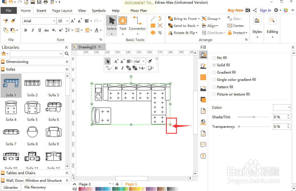Switch to the View tab
This screenshot has width=296, height=191.
point(82,11)
